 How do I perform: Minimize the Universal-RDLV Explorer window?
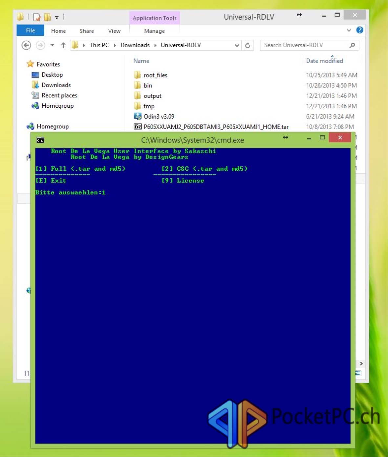pyautogui.click(x=324, y=15)
